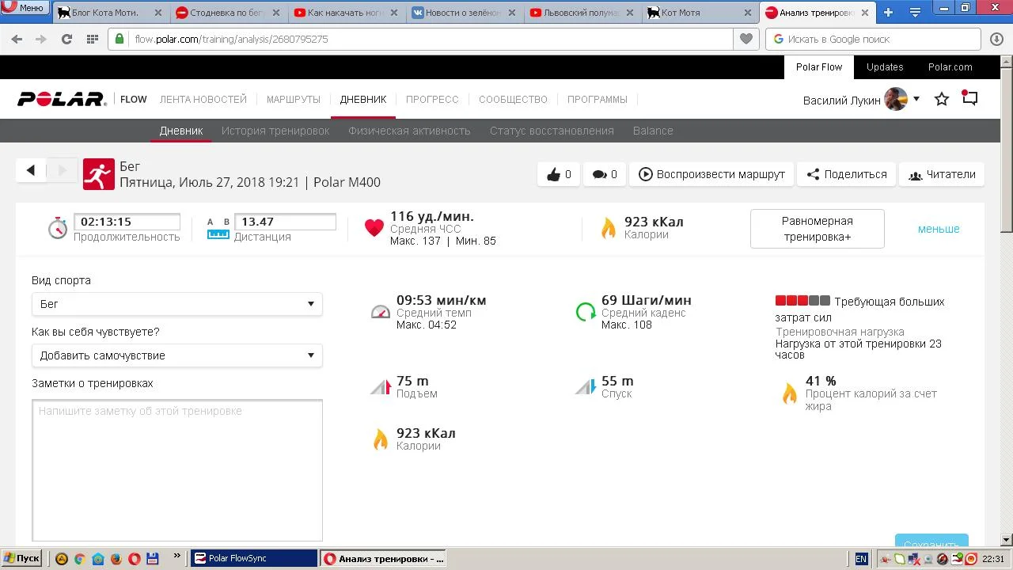Open the ПРОГРЕСС menu item
The height and width of the screenshot is (570, 1013).
tap(432, 100)
